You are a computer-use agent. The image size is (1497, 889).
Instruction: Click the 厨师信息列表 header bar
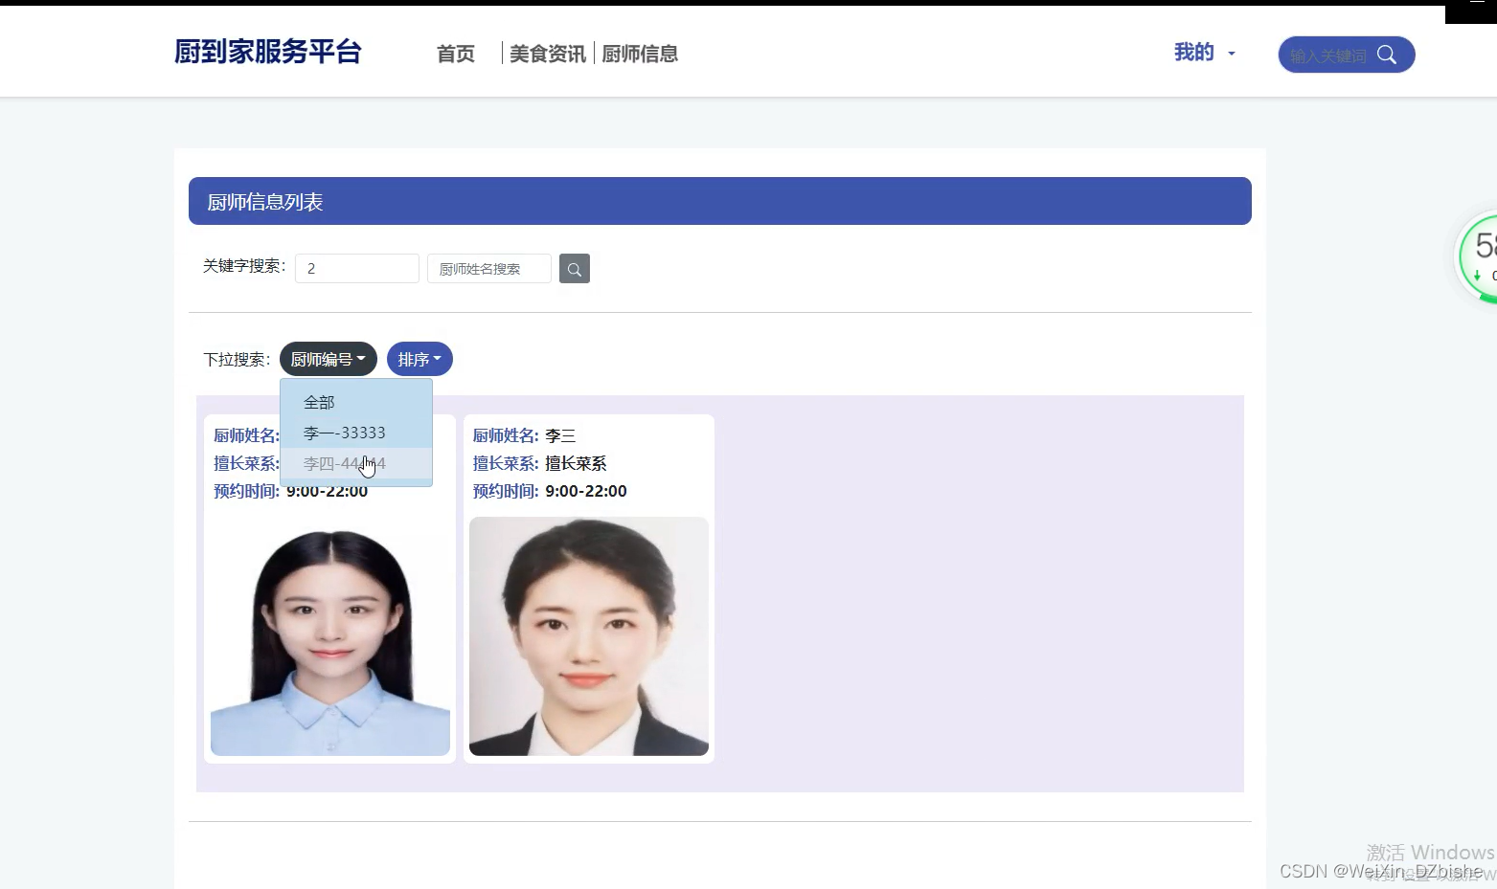coord(719,201)
